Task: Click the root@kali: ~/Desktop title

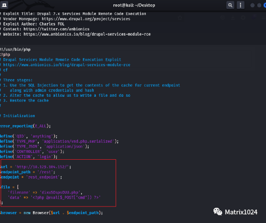Action: click(134, 5)
